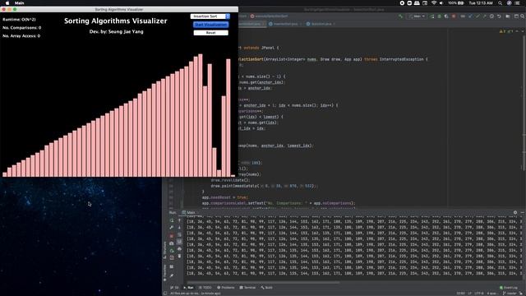The width and height of the screenshot is (526, 296).
Task: Open the Run panel settings gear
Action: coord(515,212)
